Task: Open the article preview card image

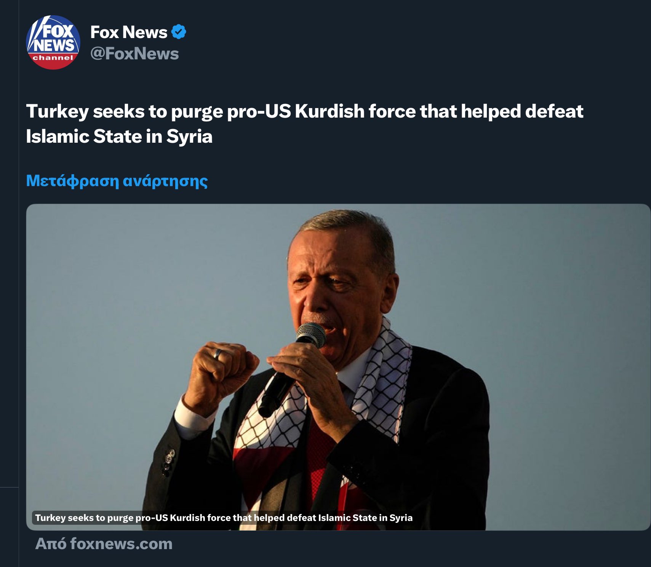Action: (338, 367)
